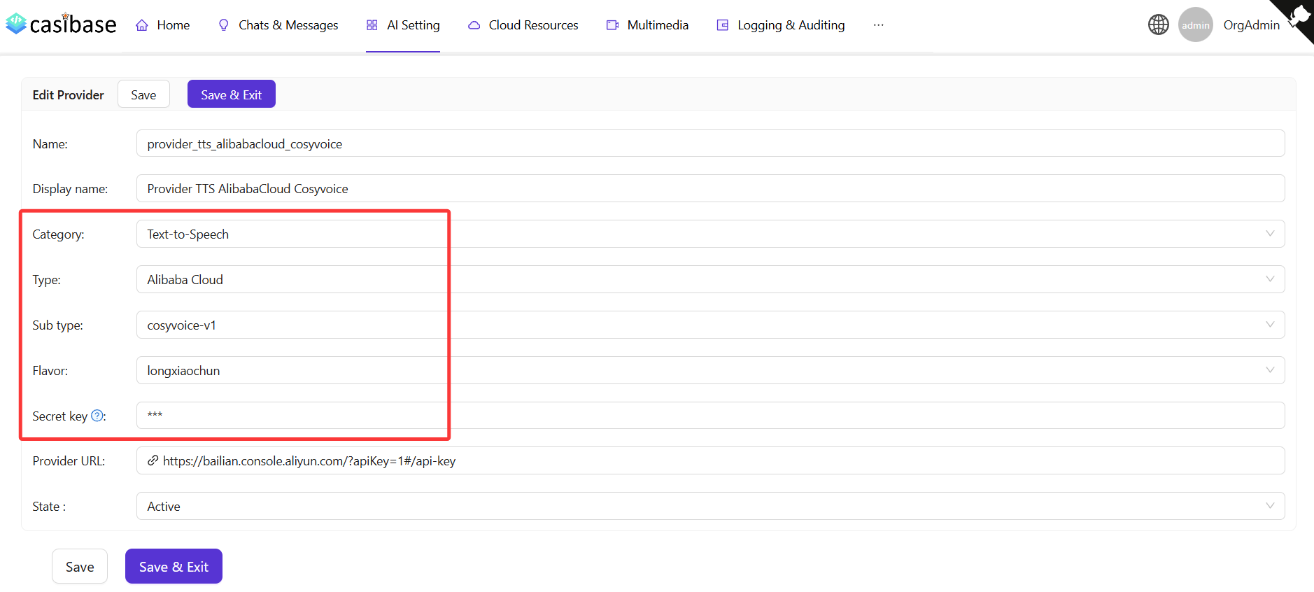Open the OrgAdmin account dropdown
Viewport: 1314px width, 592px height.
(x=1252, y=25)
